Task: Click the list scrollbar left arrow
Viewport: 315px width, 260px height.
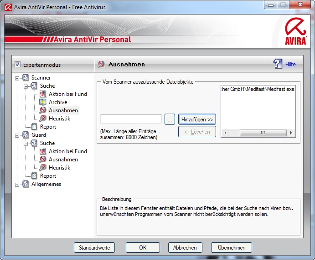Action: click(x=225, y=133)
